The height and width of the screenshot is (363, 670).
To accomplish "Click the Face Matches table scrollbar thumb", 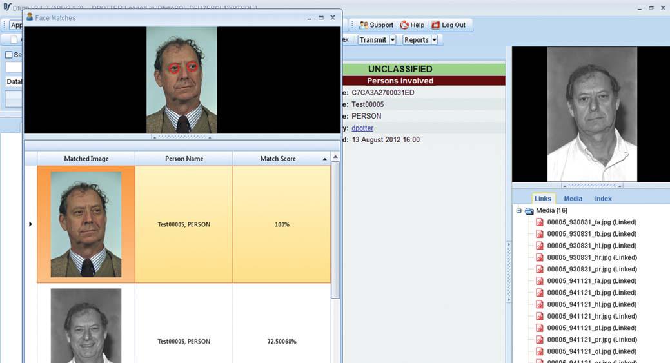I will 335,231.
